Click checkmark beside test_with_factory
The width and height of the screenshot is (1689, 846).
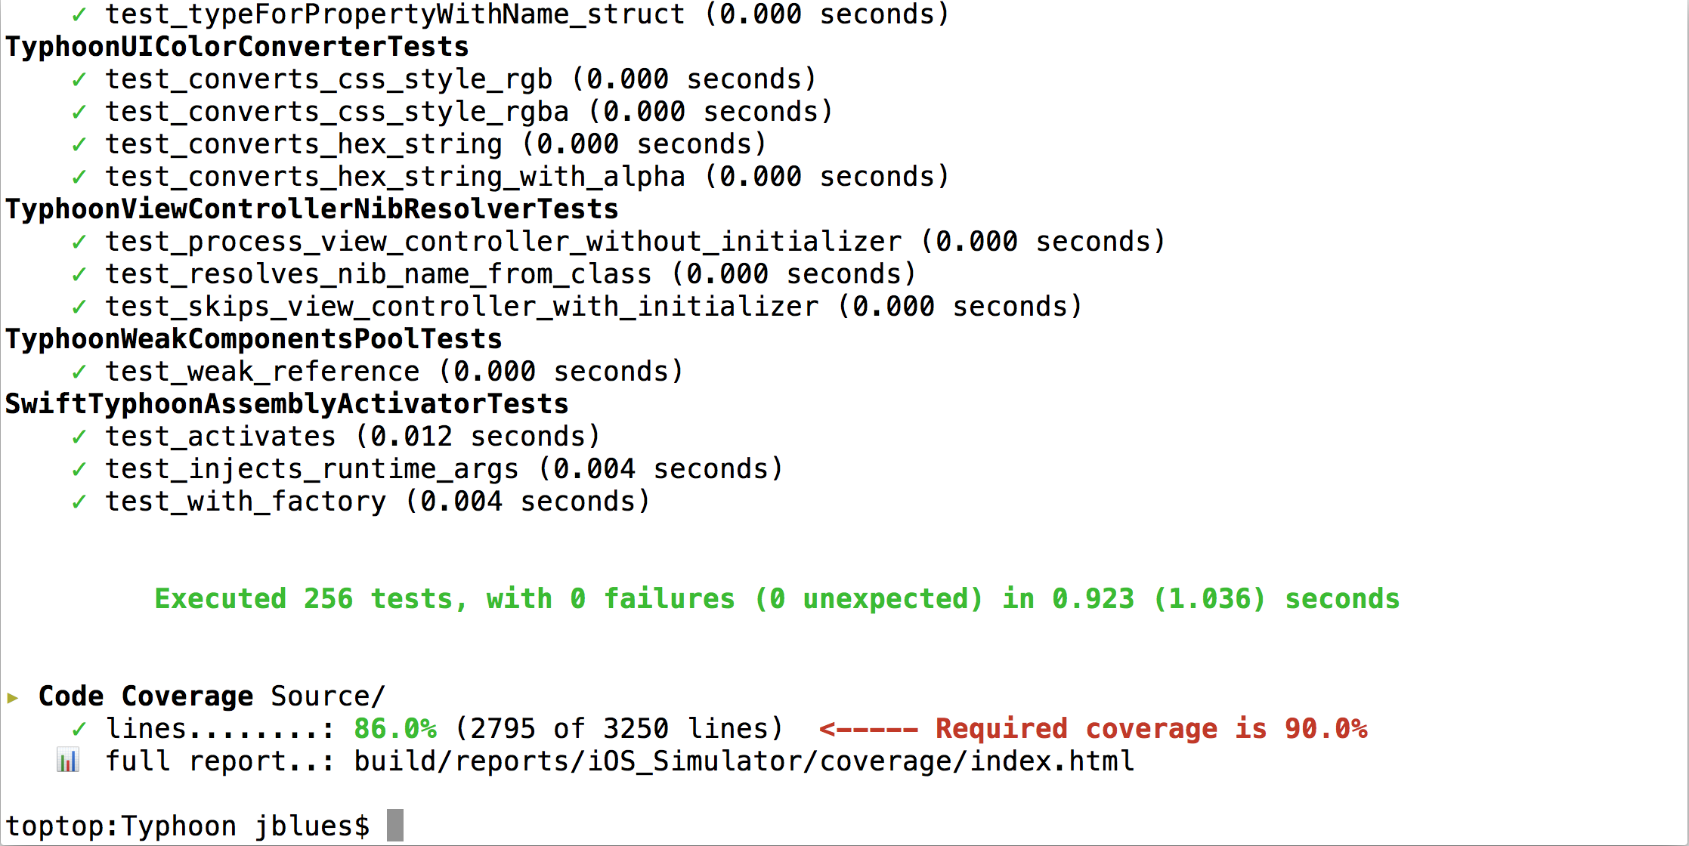(79, 502)
